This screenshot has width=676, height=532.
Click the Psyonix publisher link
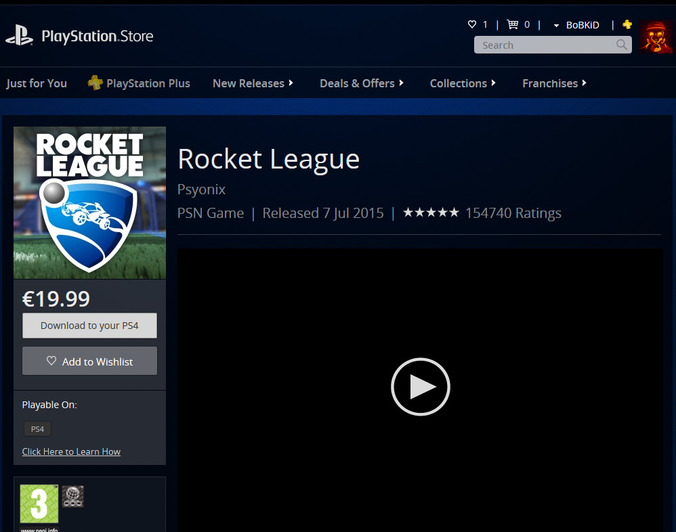point(201,190)
